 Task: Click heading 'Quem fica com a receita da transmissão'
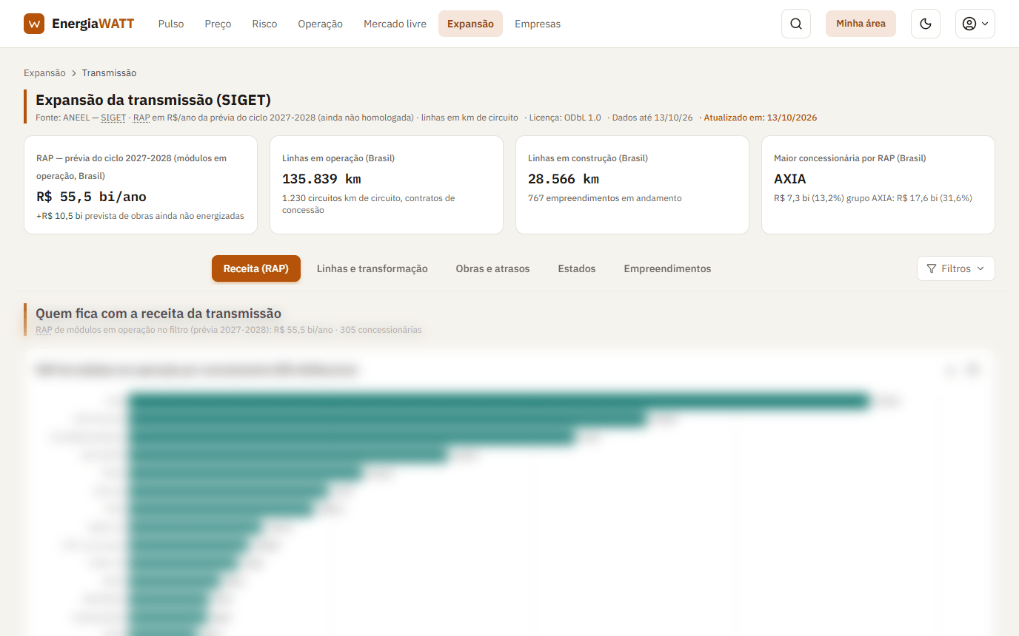click(158, 314)
